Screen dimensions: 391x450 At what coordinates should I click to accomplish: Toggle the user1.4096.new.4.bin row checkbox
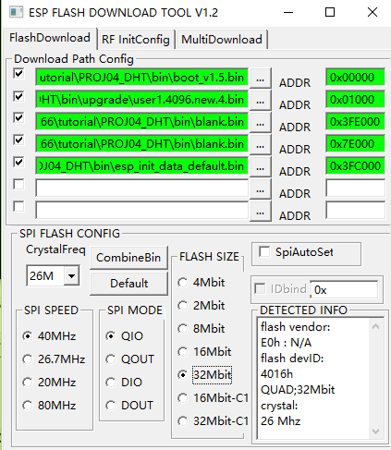(x=18, y=96)
